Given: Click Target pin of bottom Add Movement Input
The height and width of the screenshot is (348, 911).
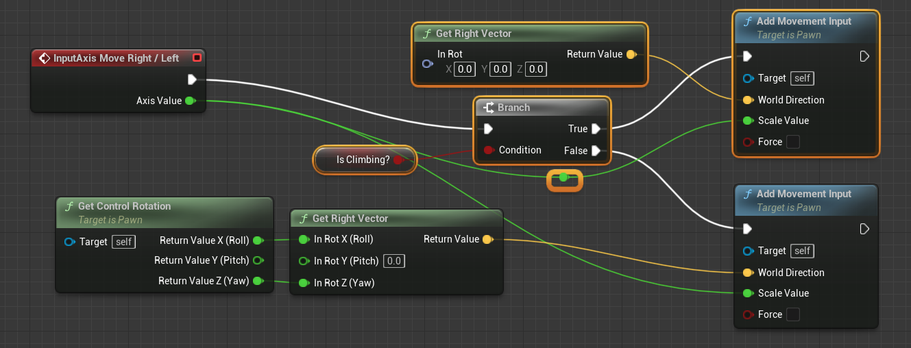Looking at the screenshot, I should (x=748, y=251).
